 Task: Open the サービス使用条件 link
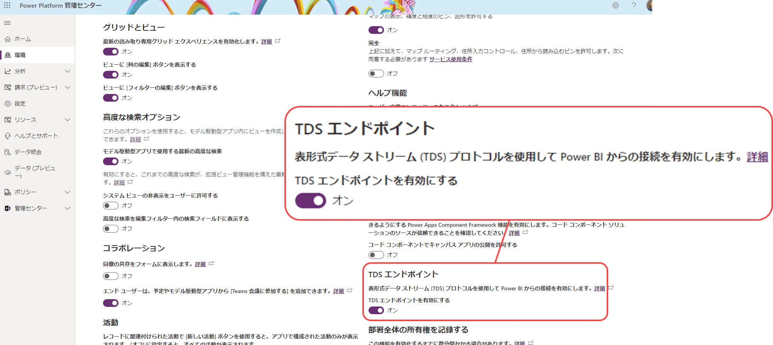(451, 59)
